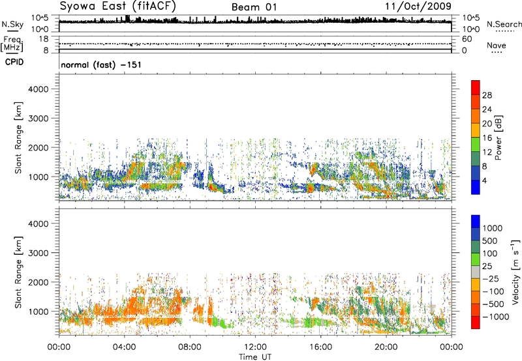Click the 'Power [dB]' colorbar label
Image resolution: width=522 pixels, height=361 pixels.
click(498, 137)
